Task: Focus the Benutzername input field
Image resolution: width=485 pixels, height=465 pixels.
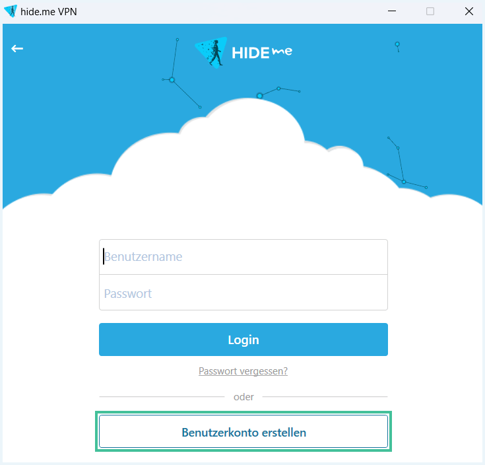Action: [x=243, y=257]
